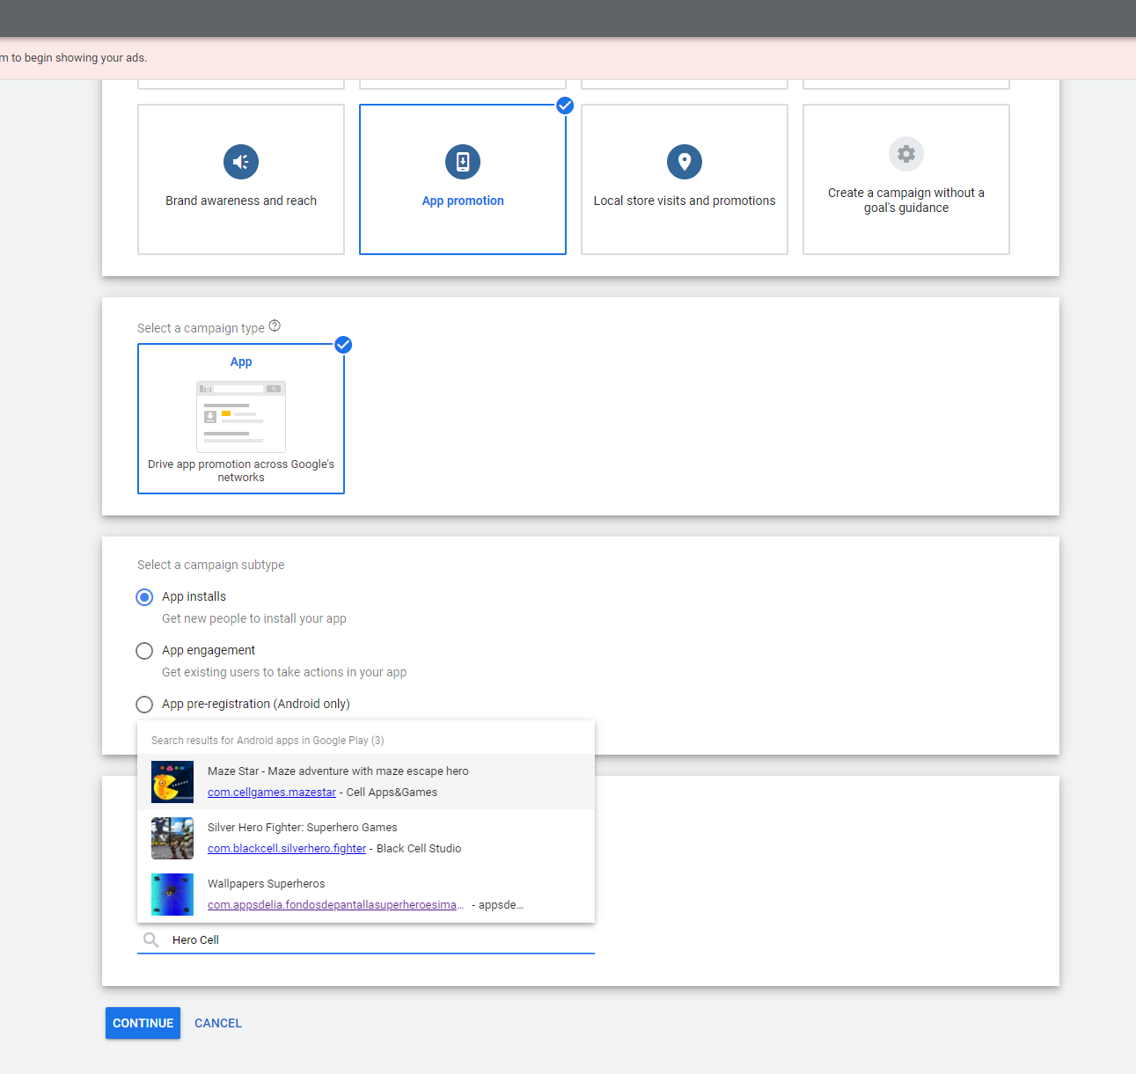Click the Search results for Android apps header

point(268,741)
